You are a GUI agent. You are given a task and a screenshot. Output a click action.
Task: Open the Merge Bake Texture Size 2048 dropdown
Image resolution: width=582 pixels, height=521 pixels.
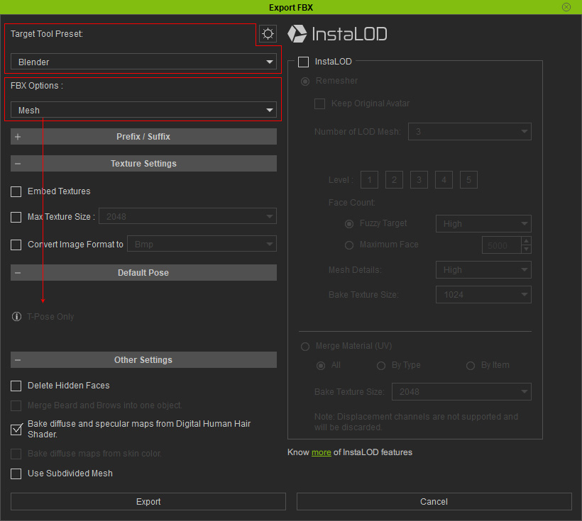461,392
